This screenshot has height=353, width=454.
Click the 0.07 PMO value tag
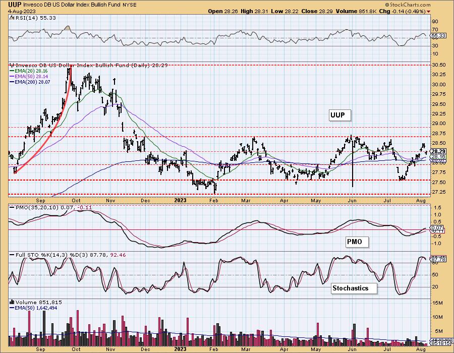[x=437, y=228]
